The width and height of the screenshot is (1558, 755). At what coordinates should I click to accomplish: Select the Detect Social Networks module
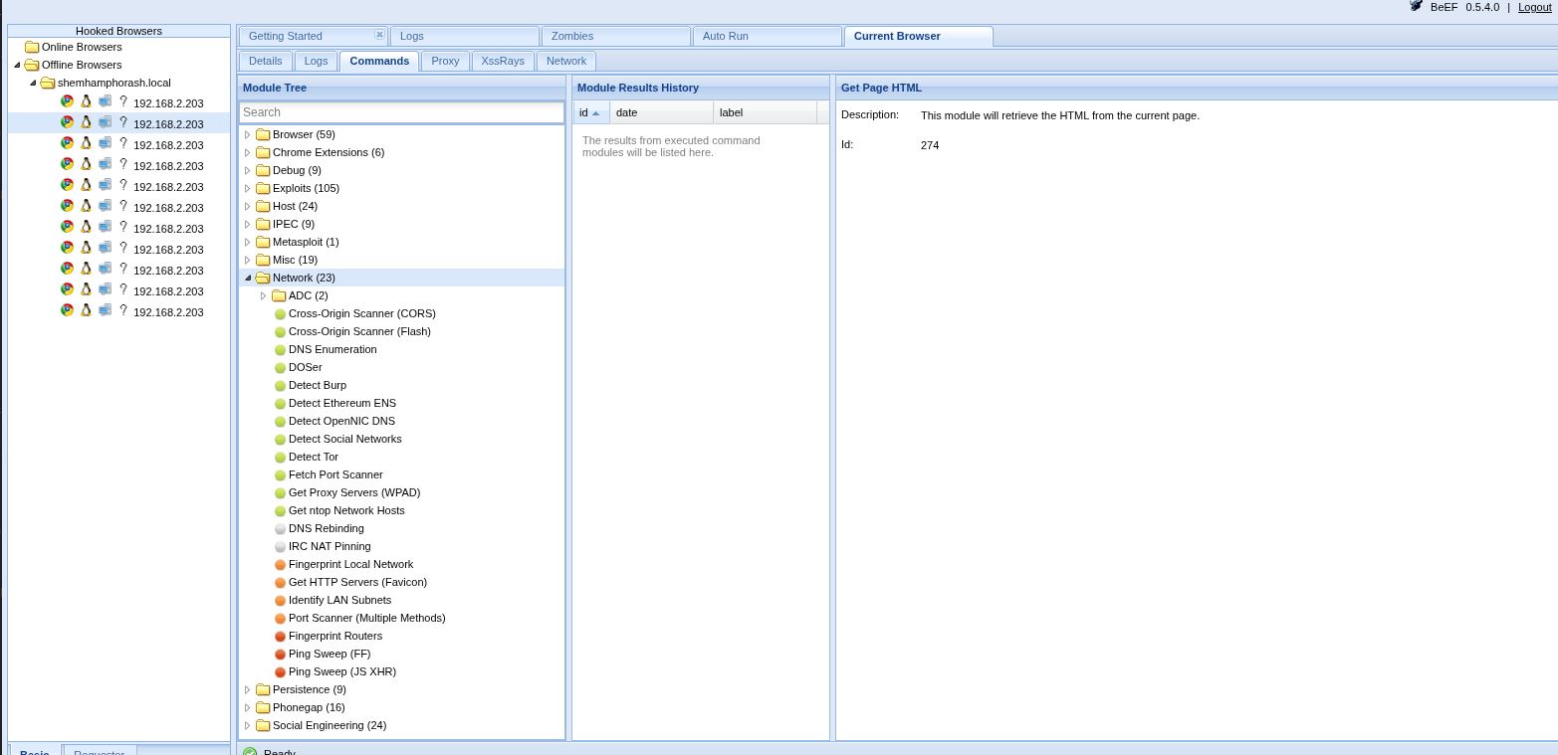click(x=344, y=439)
